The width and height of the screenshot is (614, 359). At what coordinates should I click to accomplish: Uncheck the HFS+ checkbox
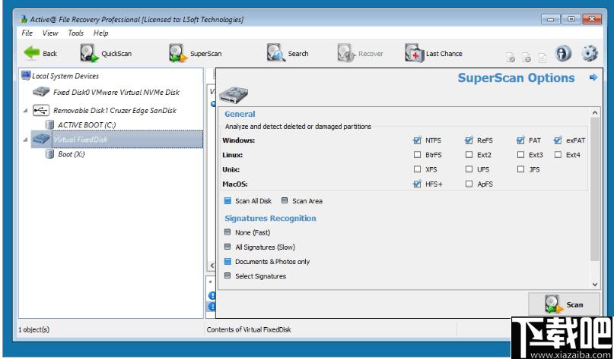[x=417, y=184]
